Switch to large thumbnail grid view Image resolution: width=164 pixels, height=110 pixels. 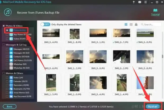point(126,25)
